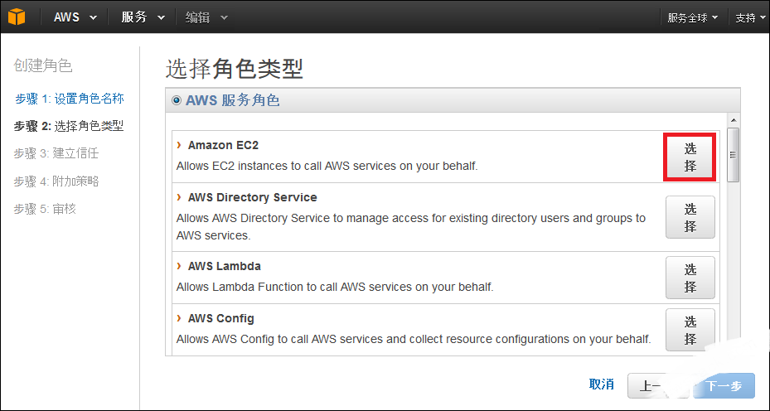
Task: Expand the AWS Config role arrow
Action: 179,318
